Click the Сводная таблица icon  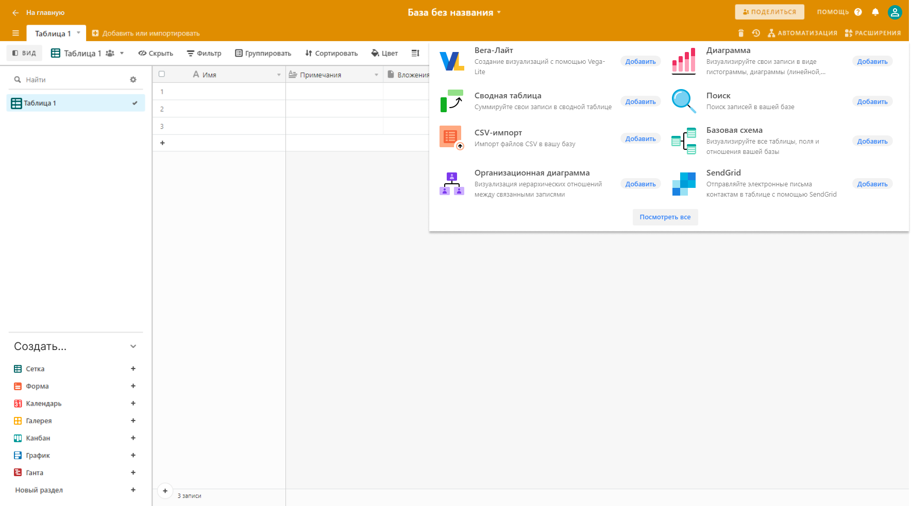pos(452,101)
